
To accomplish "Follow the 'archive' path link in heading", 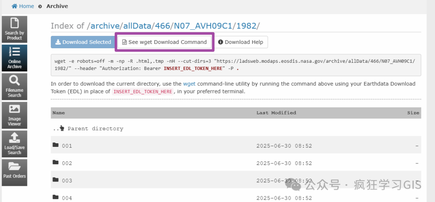I will [105, 26].
